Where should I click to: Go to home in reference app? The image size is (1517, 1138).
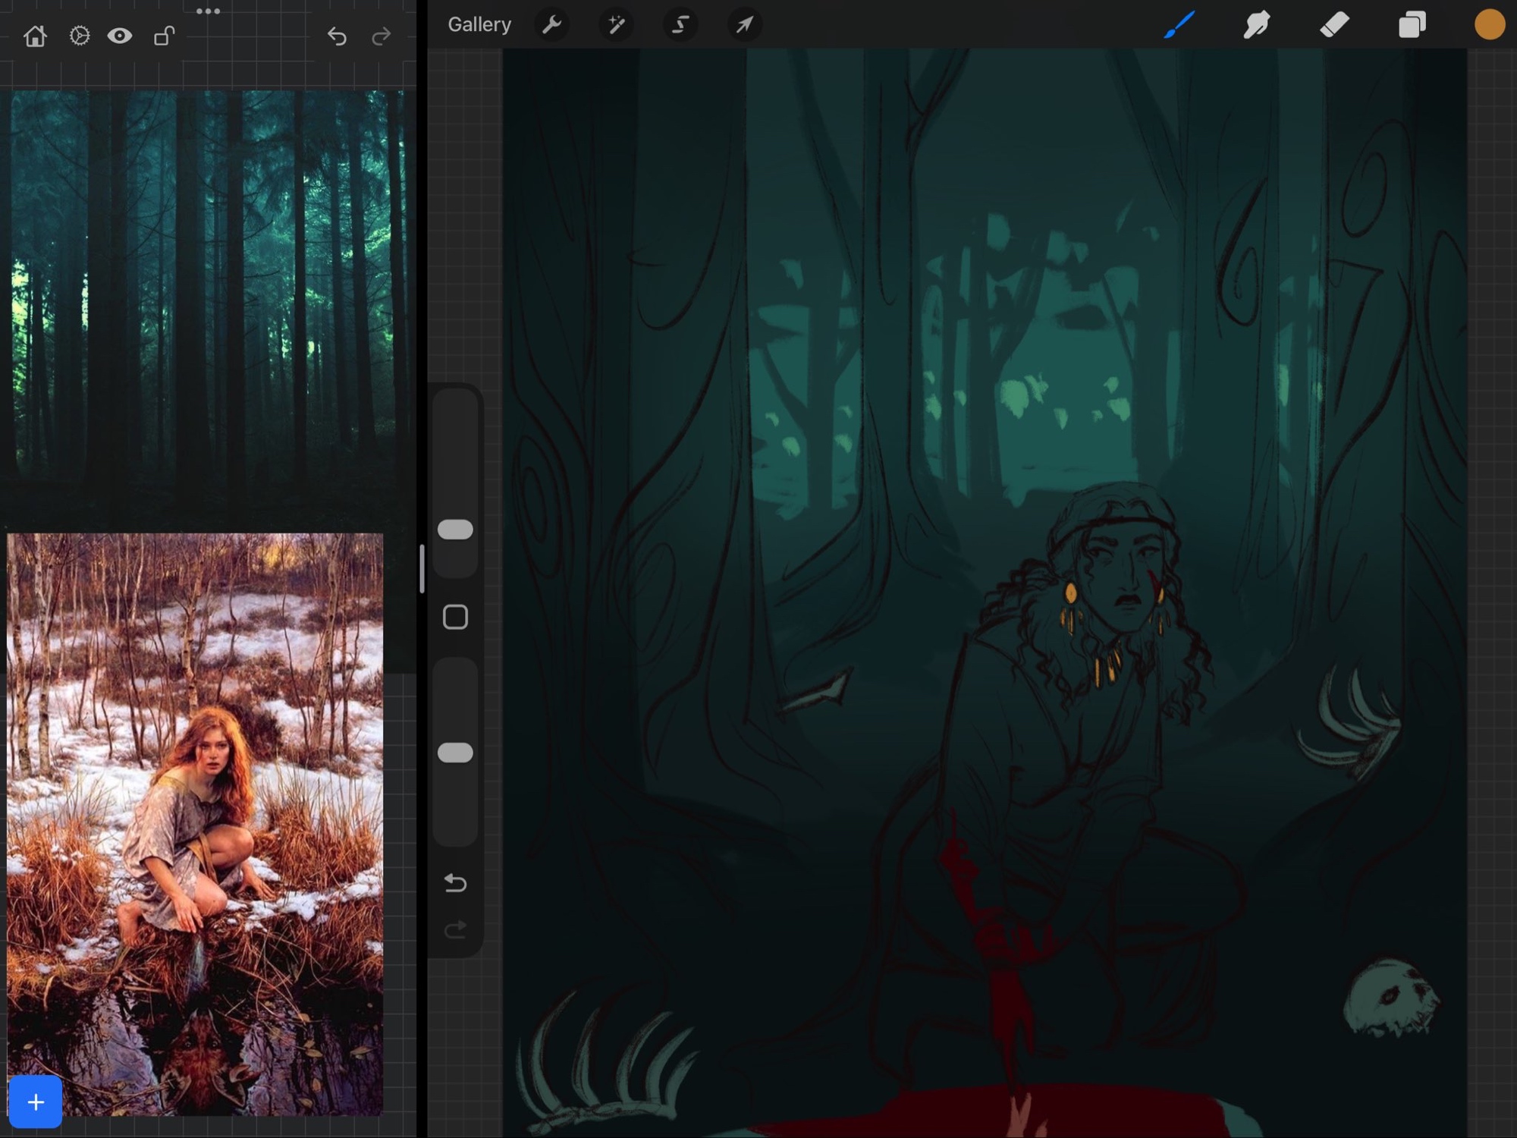coord(35,36)
